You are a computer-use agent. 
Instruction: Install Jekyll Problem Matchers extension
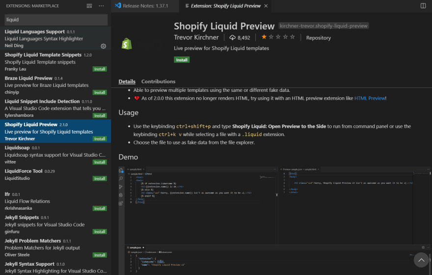pyautogui.click(x=100, y=255)
